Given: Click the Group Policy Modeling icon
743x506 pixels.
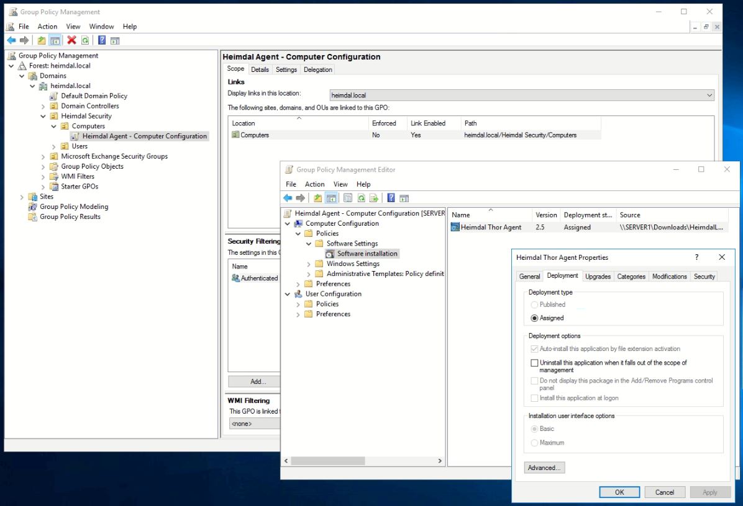Looking at the screenshot, I should tap(33, 206).
